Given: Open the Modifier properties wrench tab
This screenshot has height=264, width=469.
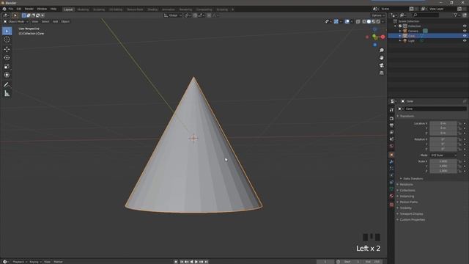Looking at the screenshot, I should coord(391,161).
